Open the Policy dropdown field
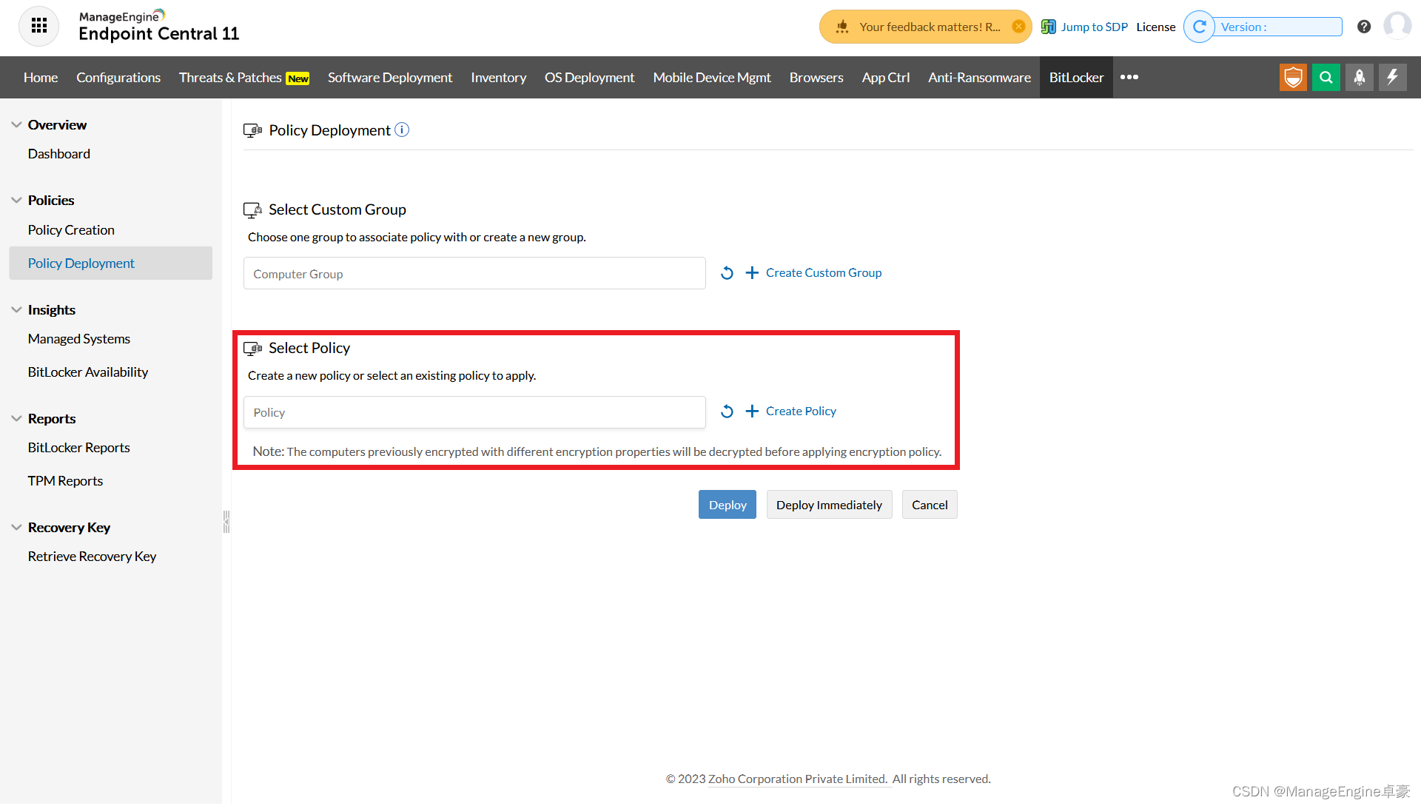This screenshot has height=806, width=1421. [x=474, y=412]
